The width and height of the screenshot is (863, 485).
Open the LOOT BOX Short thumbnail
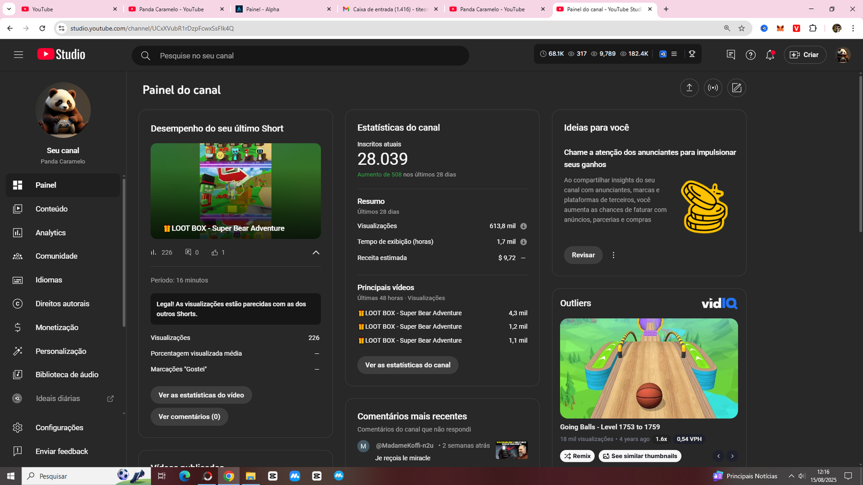(x=236, y=191)
